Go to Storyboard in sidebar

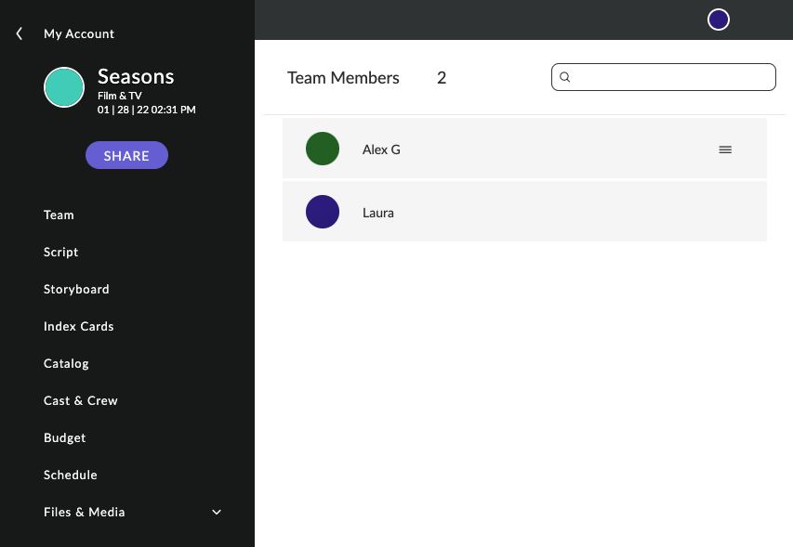click(x=76, y=290)
